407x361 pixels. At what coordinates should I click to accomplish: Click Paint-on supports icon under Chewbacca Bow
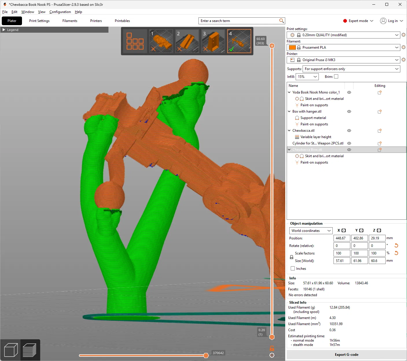tap(297, 162)
